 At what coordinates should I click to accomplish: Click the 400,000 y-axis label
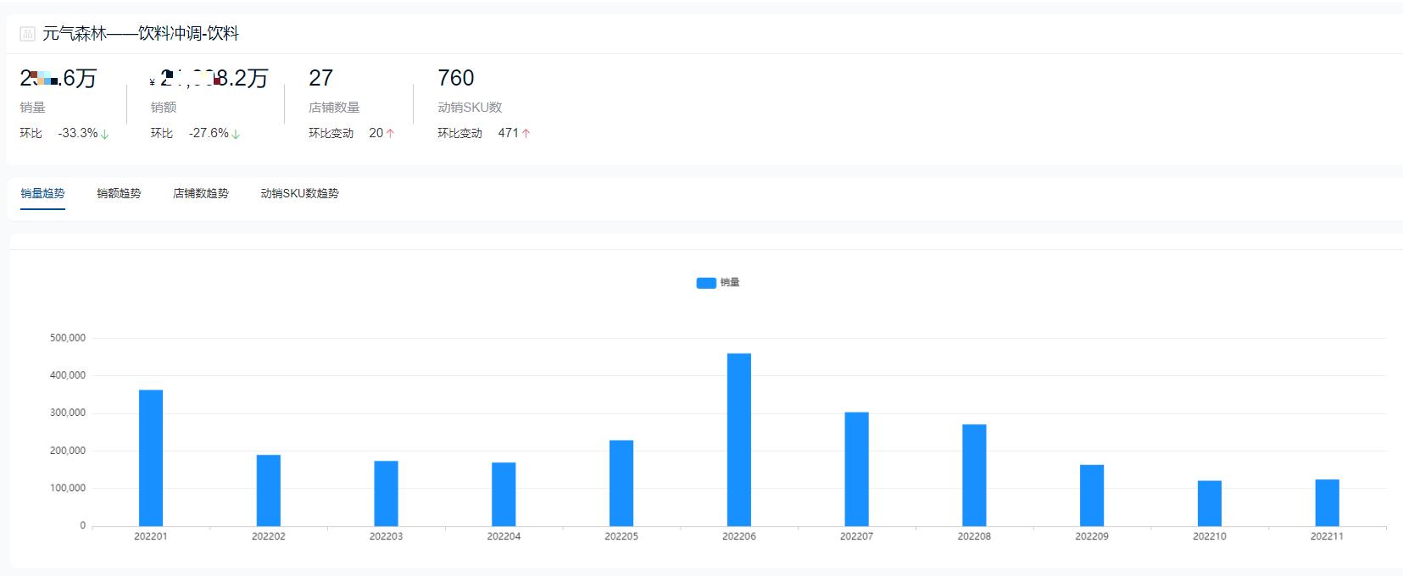click(x=68, y=375)
